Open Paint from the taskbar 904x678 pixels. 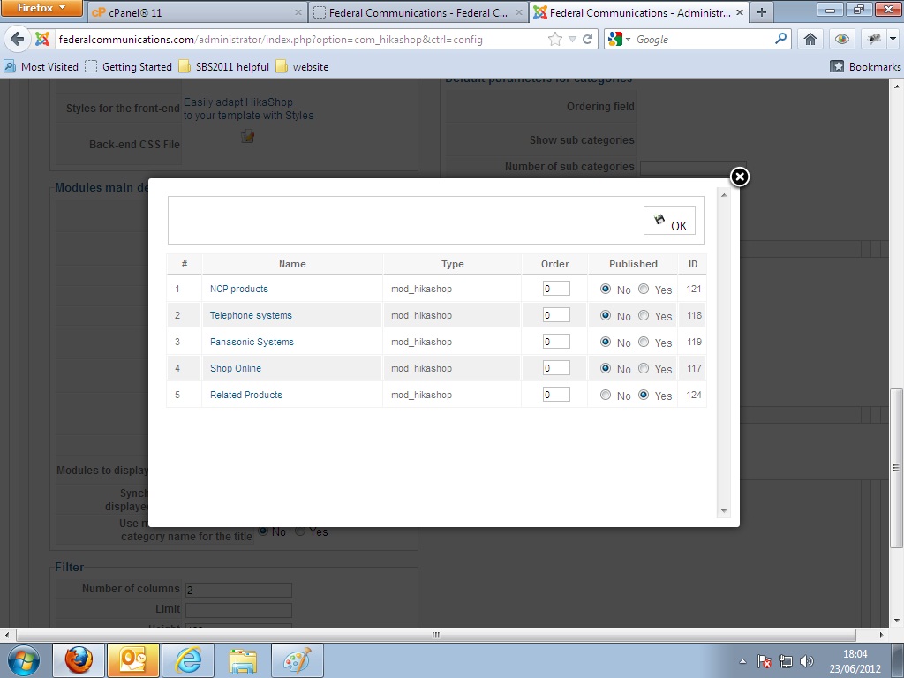298,660
